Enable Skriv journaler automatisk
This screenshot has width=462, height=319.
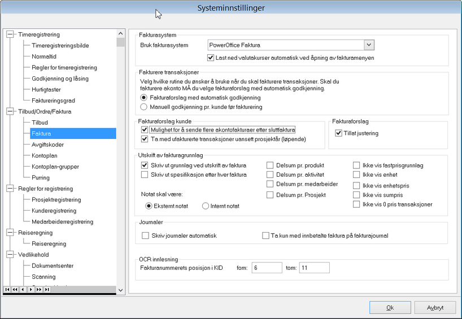pyautogui.click(x=145, y=235)
